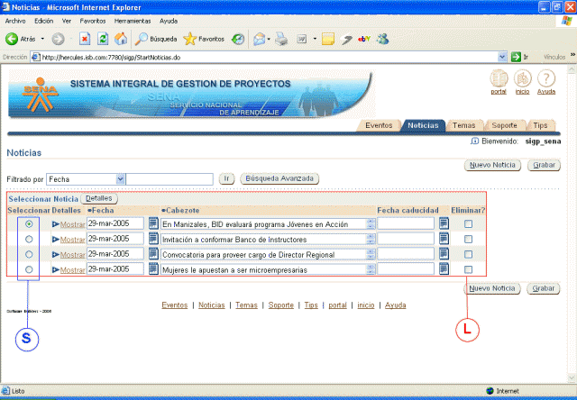
Task: Expand the Atrás history dropdown arrow
Action: [42, 39]
